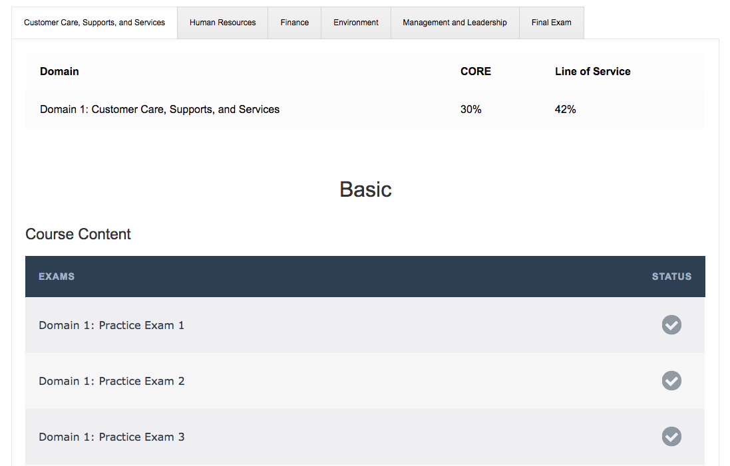730x466 pixels.
Task: Click the EXAMS header in Course Content
Action: 57,277
